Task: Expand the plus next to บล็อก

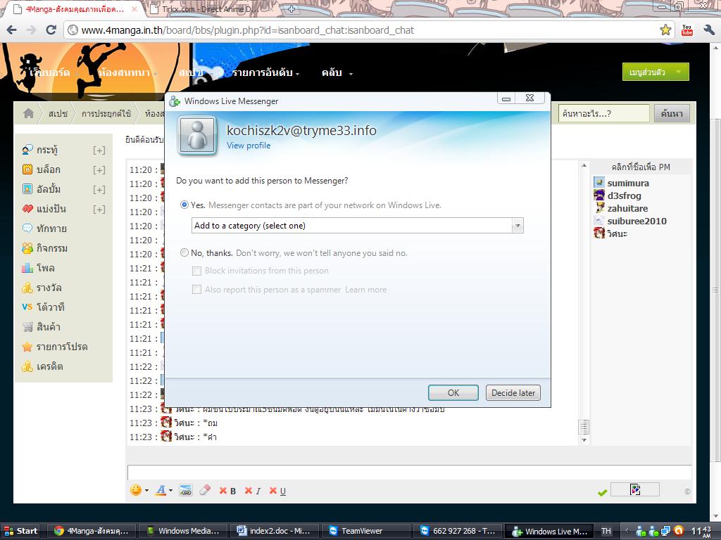Action: (99, 170)
